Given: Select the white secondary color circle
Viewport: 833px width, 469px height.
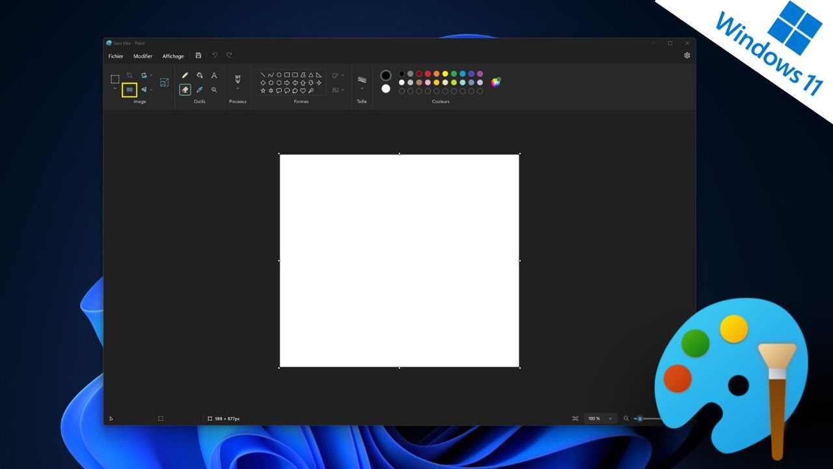Looking at the screenshot, I should tap(386, 89).
